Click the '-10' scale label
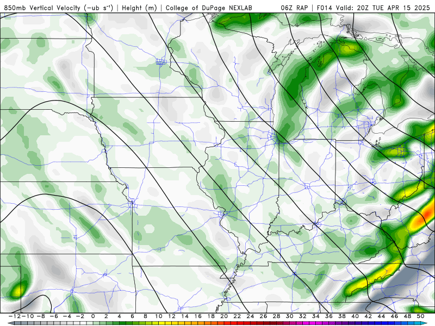 coord(28,316)
